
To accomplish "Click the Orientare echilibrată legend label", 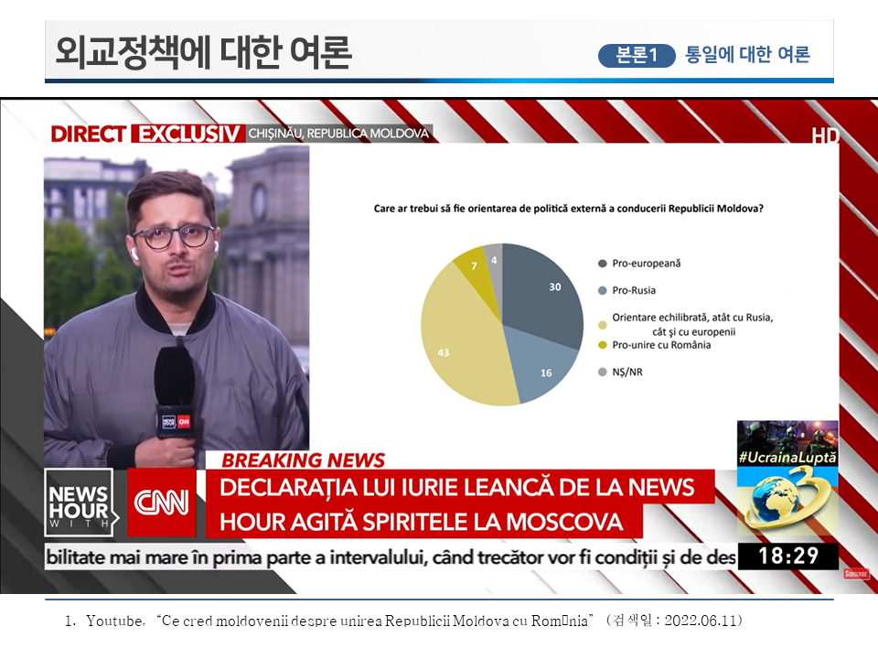I will pos(692,324).
